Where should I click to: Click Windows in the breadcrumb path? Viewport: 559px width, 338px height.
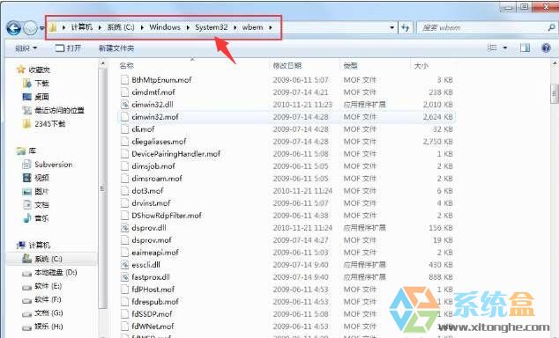tap(165, 27)
